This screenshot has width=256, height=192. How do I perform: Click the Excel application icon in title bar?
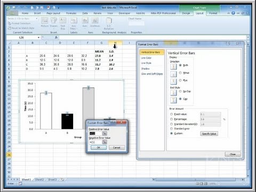tap(8, 7)
